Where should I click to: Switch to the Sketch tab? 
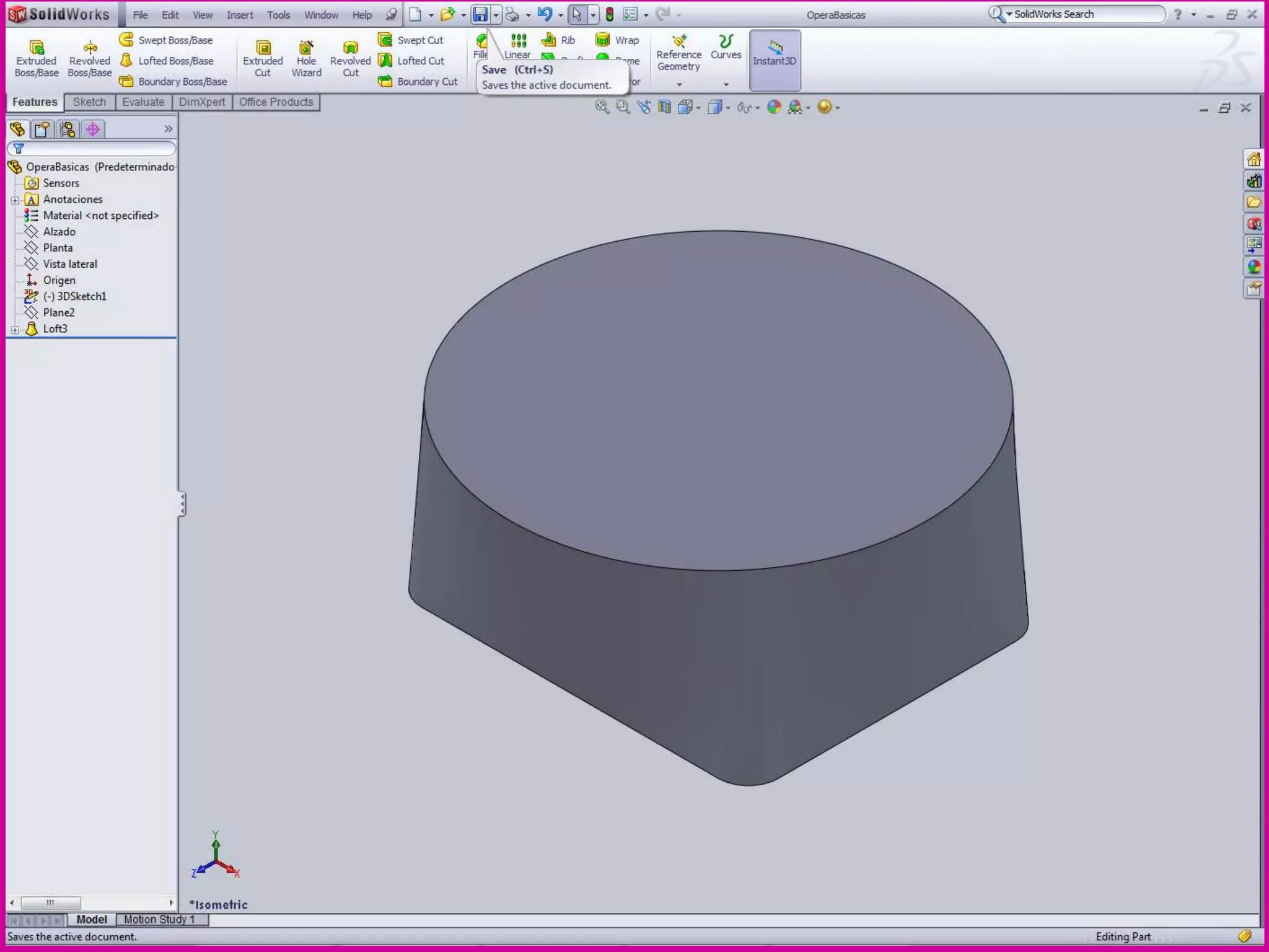89,102
